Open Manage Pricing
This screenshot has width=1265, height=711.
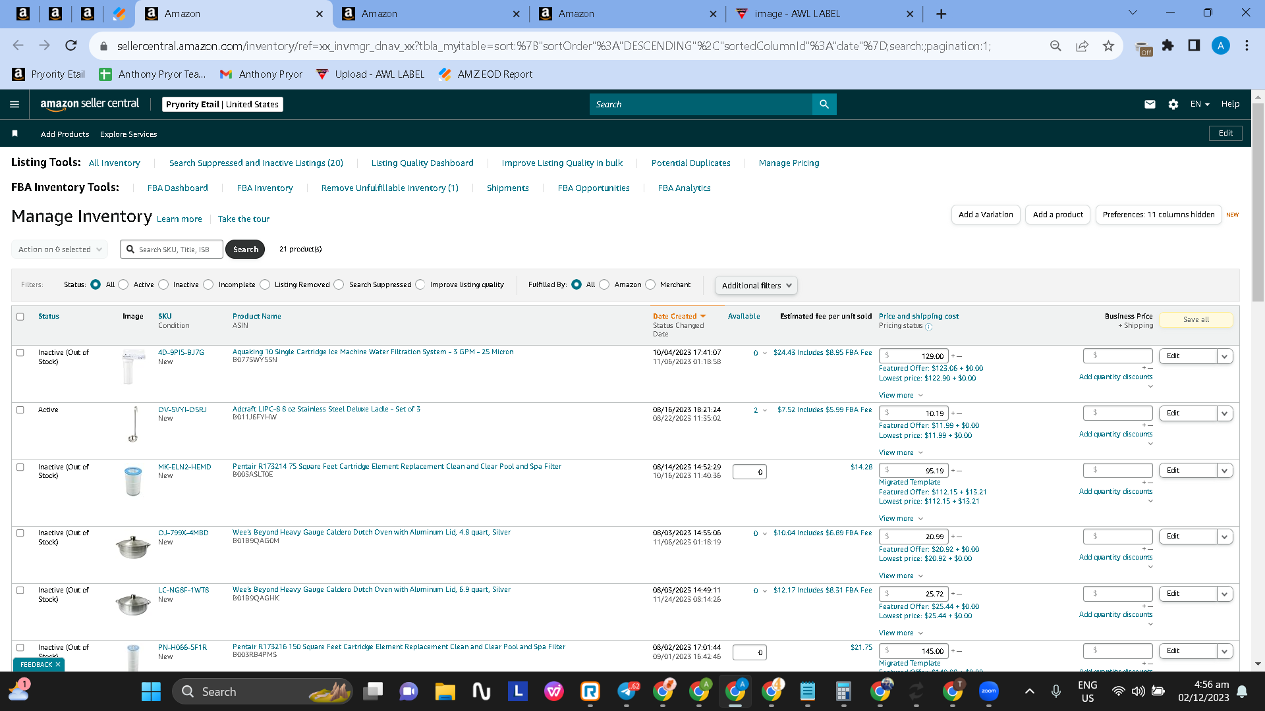789,163
